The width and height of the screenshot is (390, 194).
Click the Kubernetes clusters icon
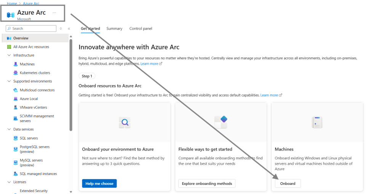16,73
